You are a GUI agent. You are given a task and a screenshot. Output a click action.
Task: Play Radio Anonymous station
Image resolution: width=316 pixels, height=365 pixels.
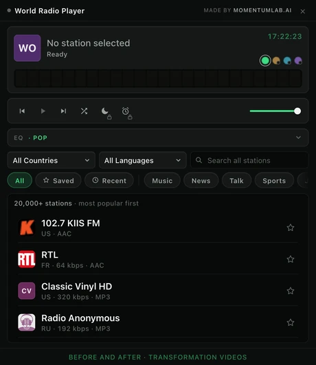pos(158,322)
